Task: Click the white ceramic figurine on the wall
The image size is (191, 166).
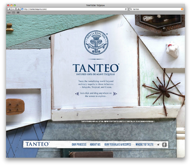Action: pos(172,50)
